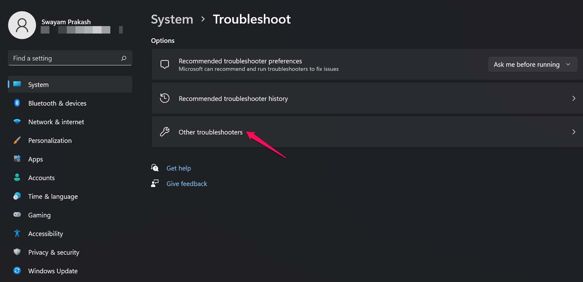Expand Recommended troubleshooter history chevron
This screenshot has height=282, width=583.
click(x=573, y=98)
